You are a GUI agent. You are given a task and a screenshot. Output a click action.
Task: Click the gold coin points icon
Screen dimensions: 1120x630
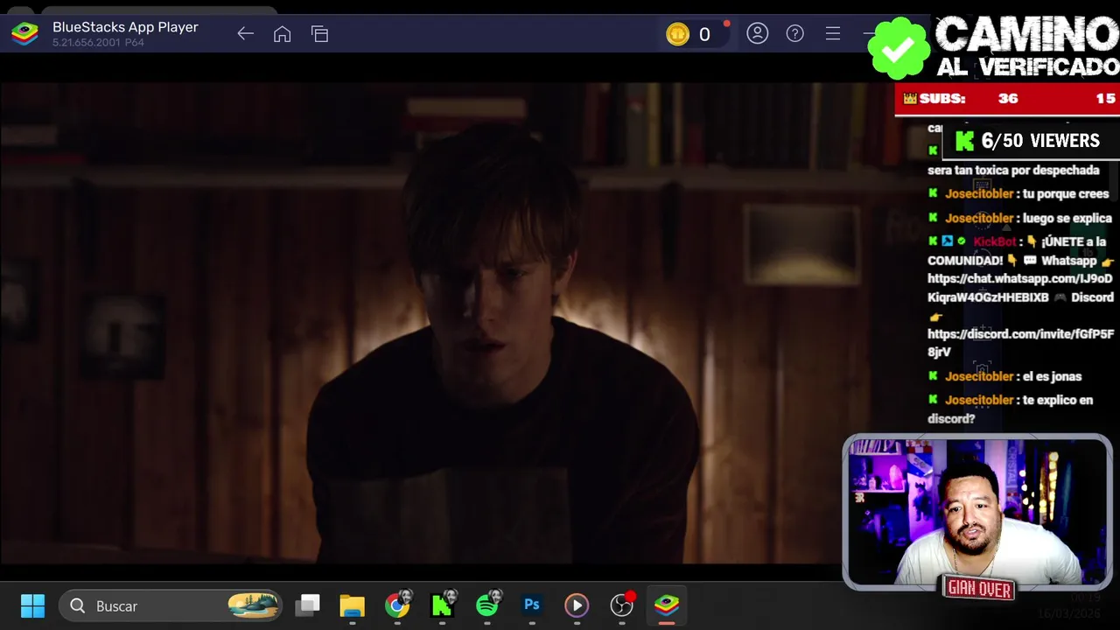tap(677, 34)
